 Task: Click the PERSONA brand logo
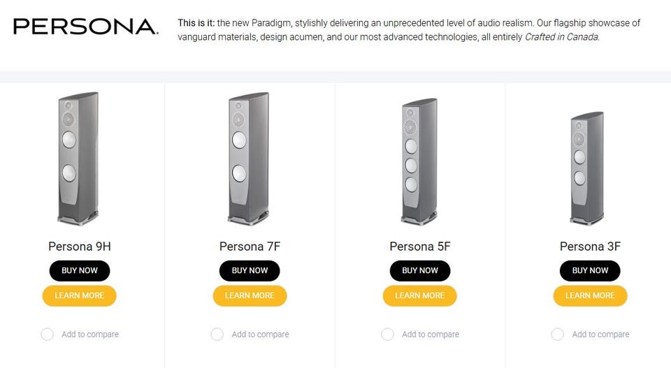85,27
